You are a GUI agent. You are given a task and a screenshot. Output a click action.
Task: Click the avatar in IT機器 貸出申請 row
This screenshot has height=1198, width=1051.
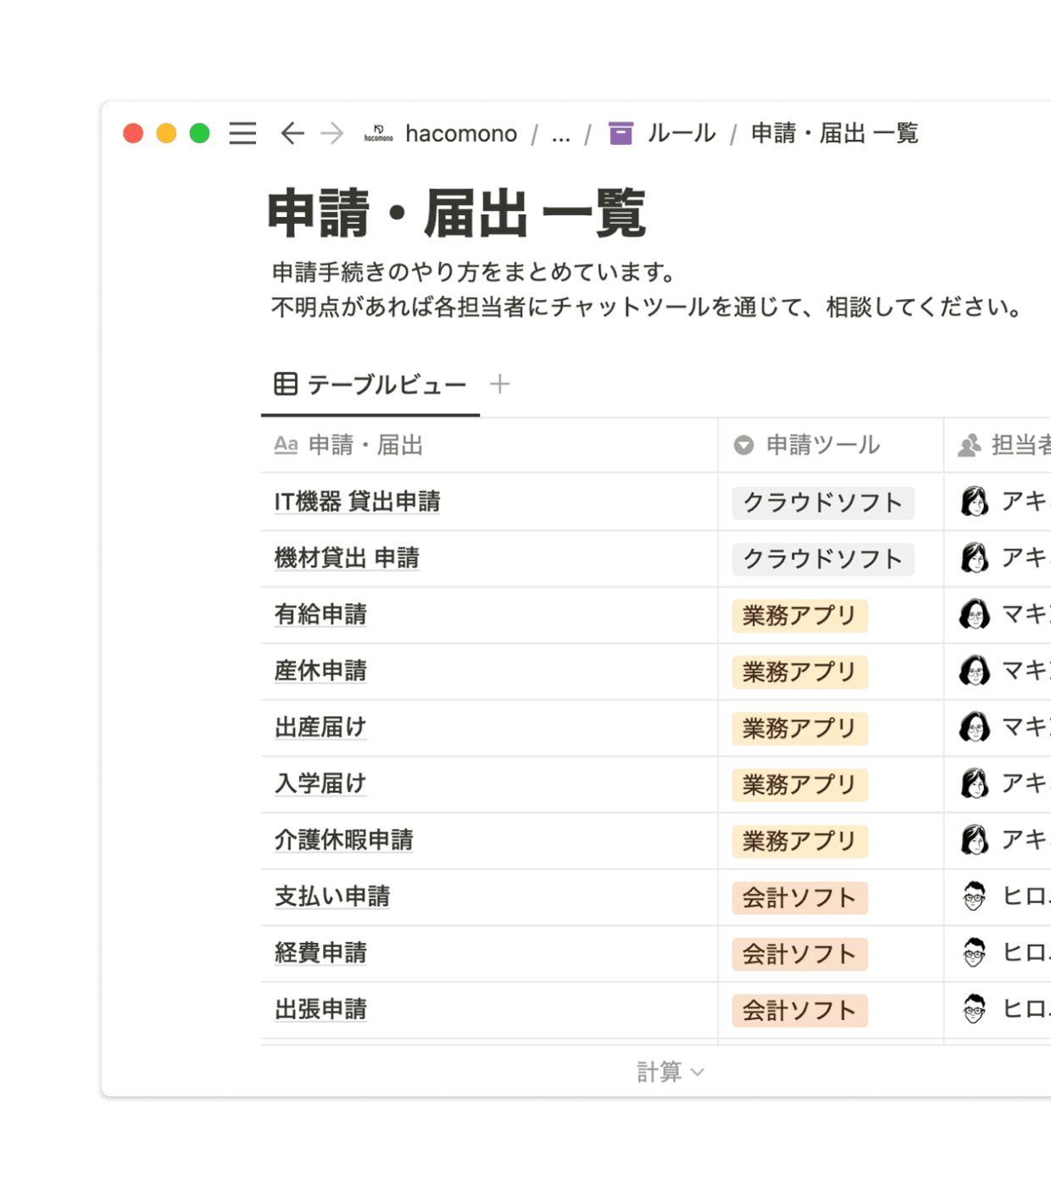(x=975, y=502)
